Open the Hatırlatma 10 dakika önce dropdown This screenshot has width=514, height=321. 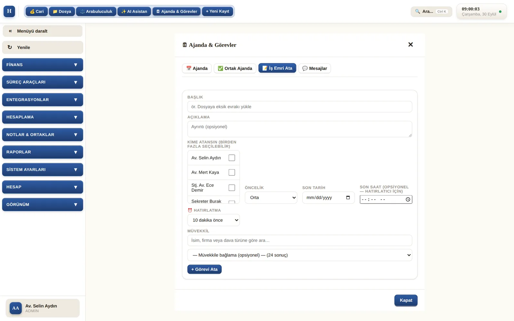tap(213, 220)
